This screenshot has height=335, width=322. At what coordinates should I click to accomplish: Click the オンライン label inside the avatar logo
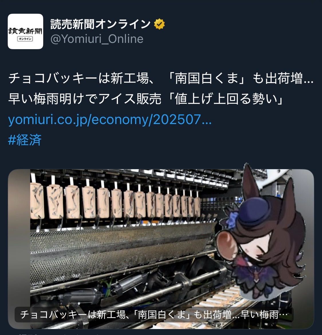tap(25, 39)
